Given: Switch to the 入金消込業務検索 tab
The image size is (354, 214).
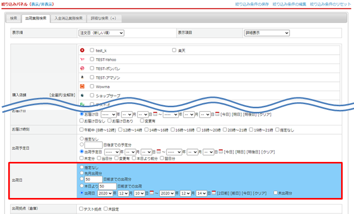Looking at the screenshot, I should 68,19.
